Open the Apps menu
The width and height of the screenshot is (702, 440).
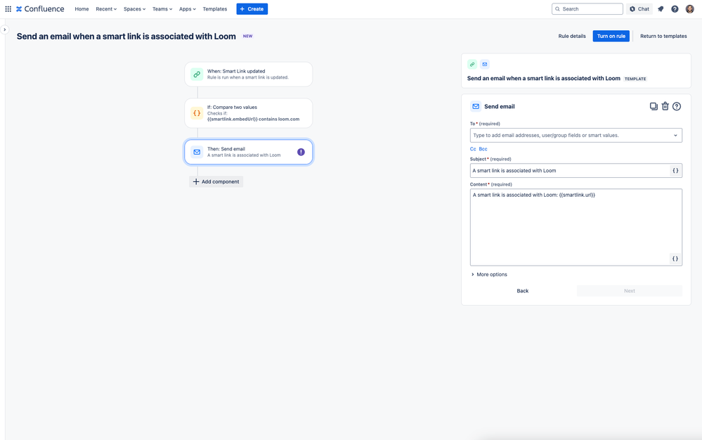[x=187, y=9]
